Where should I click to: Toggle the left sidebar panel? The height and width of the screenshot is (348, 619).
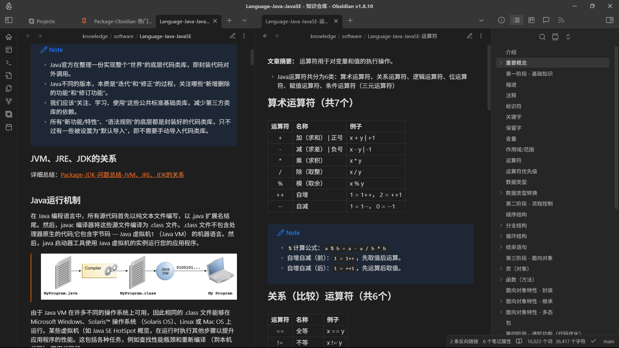point(9,20)
